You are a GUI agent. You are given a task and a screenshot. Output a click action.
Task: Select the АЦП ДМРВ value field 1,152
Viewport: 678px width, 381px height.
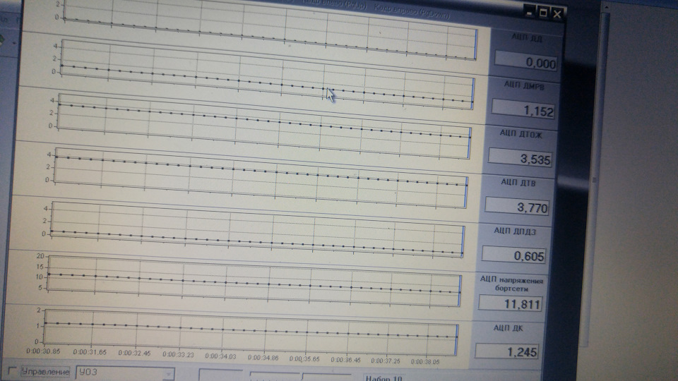pos(523,109)
